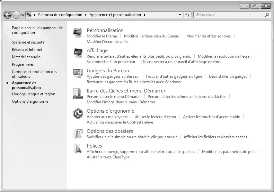Open Système et sécurité in sidebar
The image size is (274, 192).
28,42
